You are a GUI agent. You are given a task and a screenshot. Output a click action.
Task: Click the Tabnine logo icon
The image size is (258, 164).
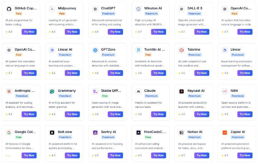click(x=182, y=50)
